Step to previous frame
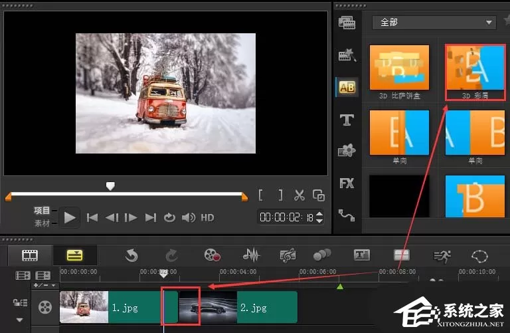 click(112, 217)
